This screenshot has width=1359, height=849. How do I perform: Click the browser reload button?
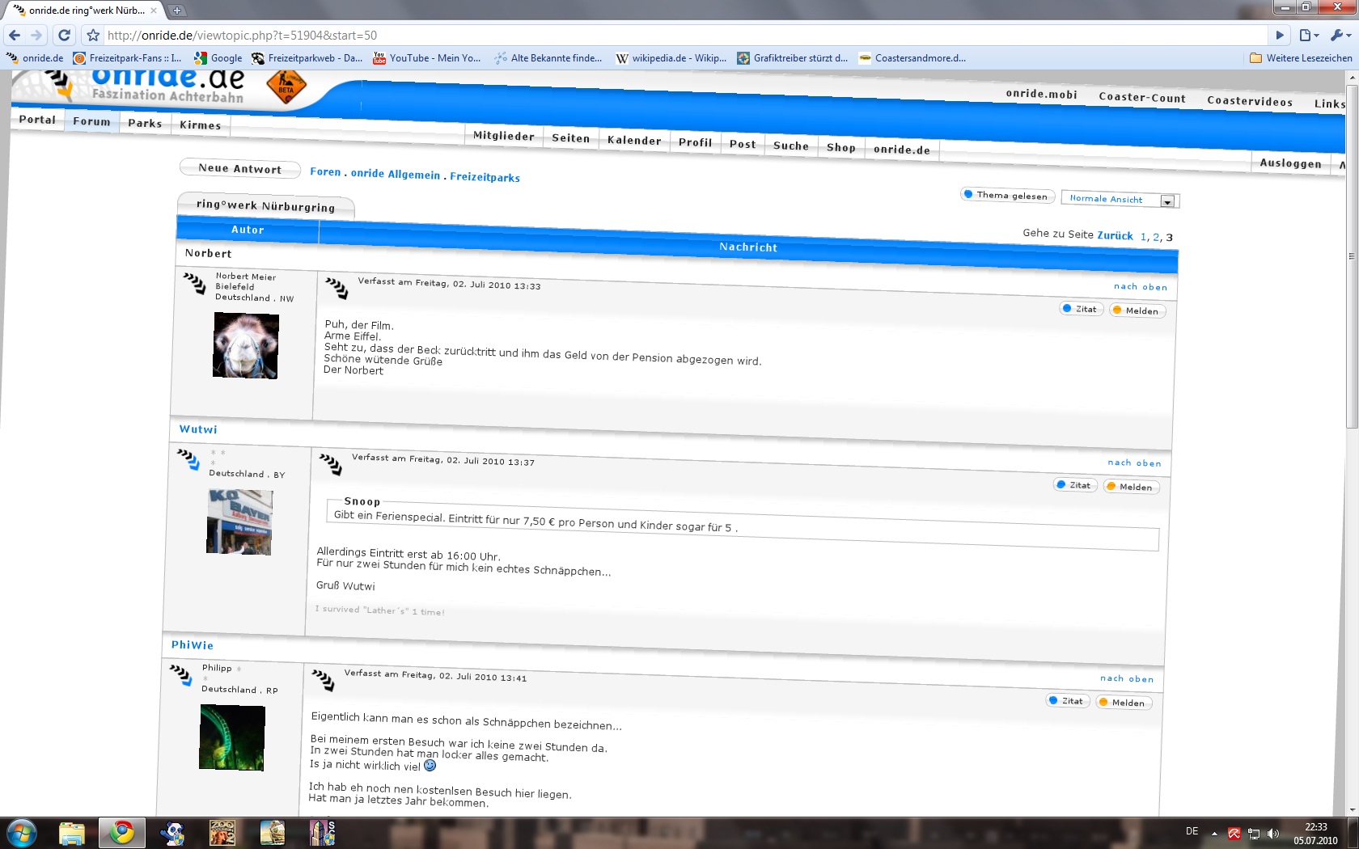[x=64, y=35]
